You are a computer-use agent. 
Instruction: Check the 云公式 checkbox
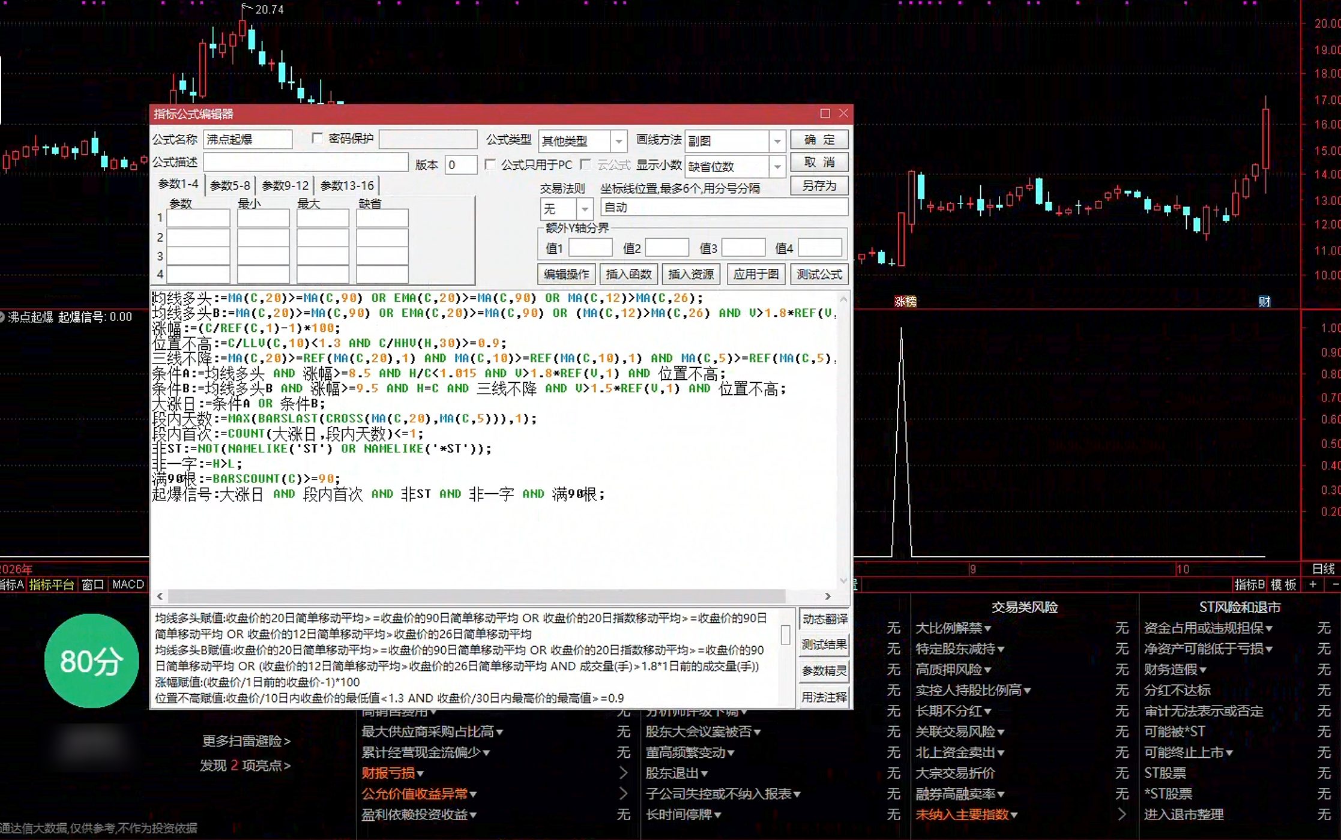click(x=586, y=164)
